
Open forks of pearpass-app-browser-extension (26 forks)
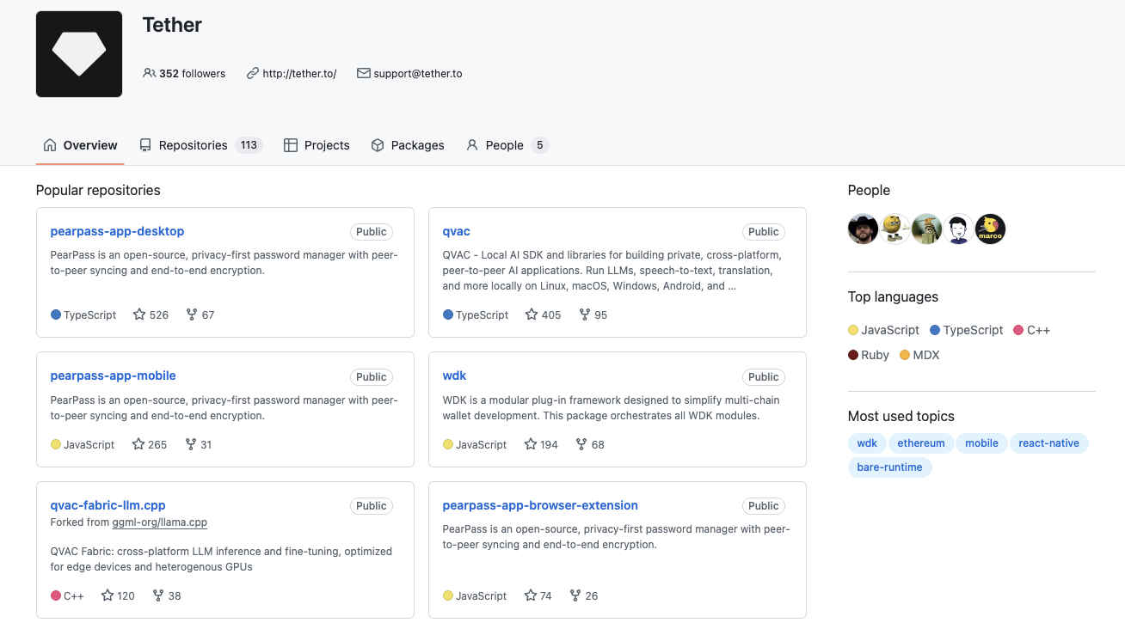click(x=584, y=596)
